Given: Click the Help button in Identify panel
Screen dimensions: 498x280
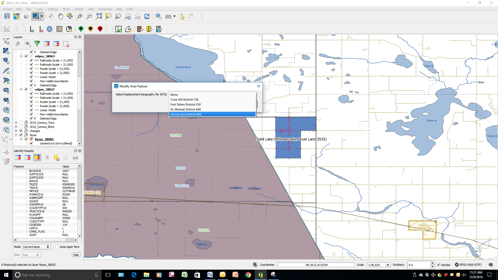Looking at the screenshot, I should (x=76, y=255).
